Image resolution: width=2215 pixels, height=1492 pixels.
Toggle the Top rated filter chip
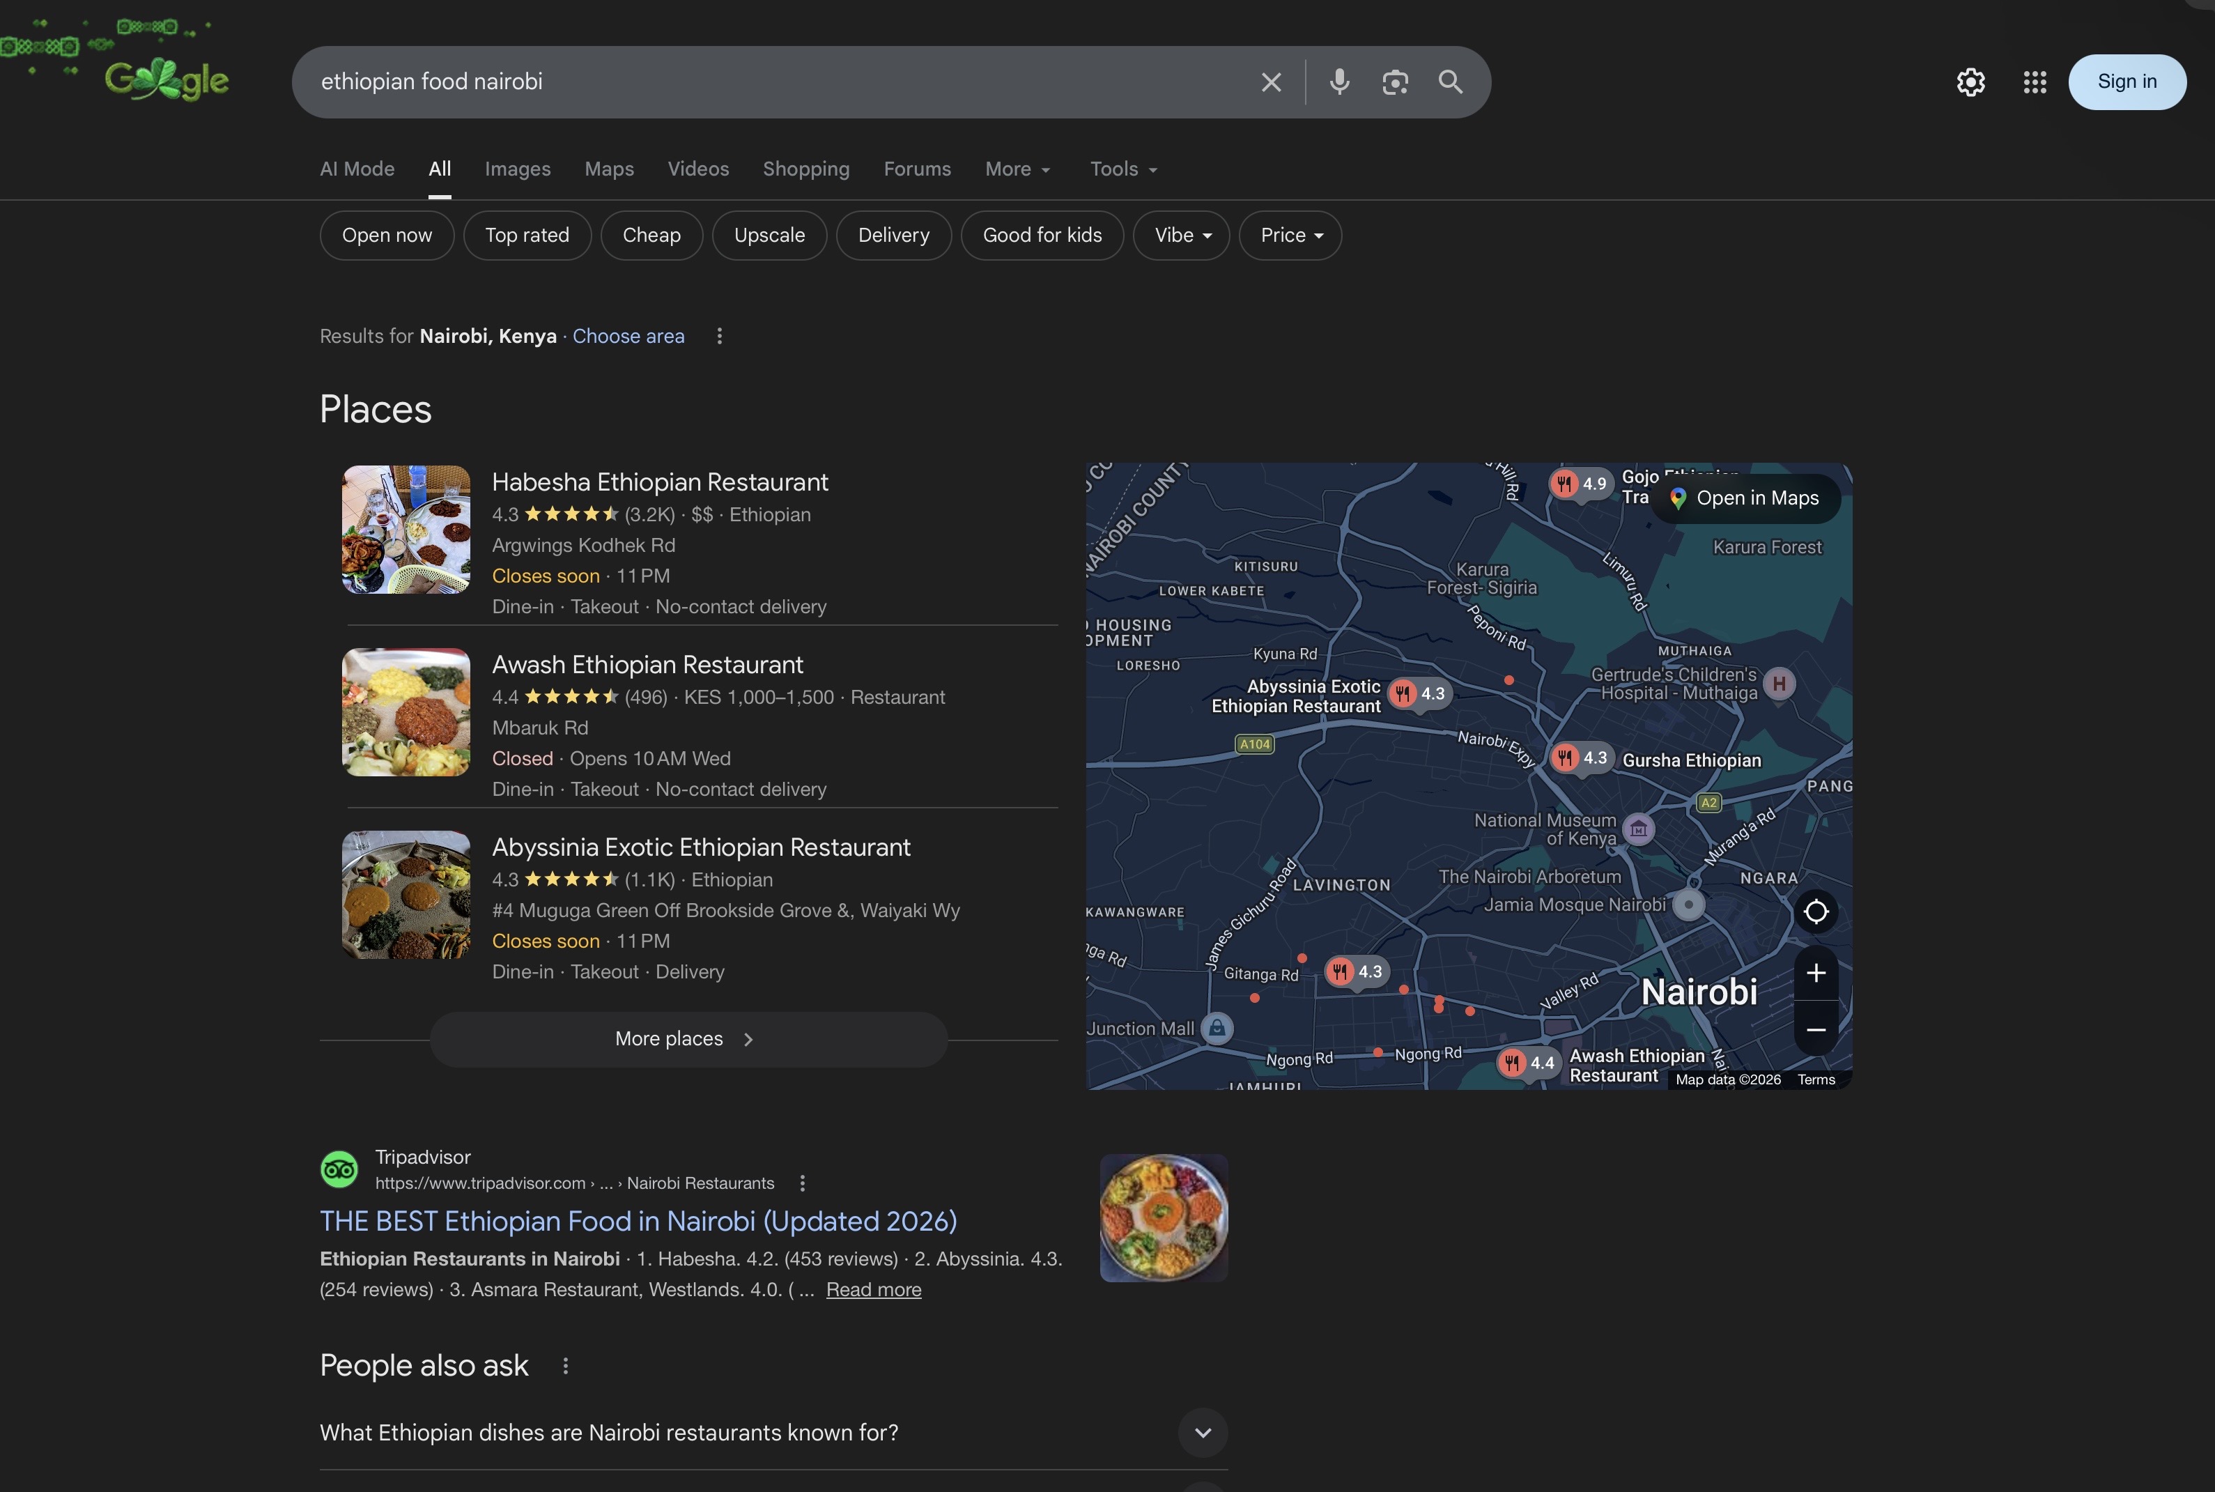pos(527,235)
